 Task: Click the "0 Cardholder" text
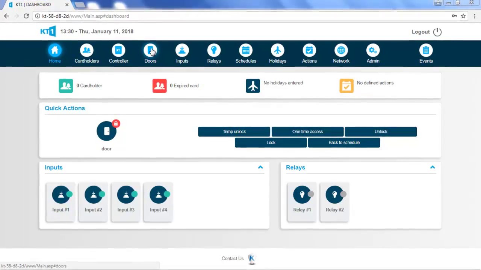(89, 85)
